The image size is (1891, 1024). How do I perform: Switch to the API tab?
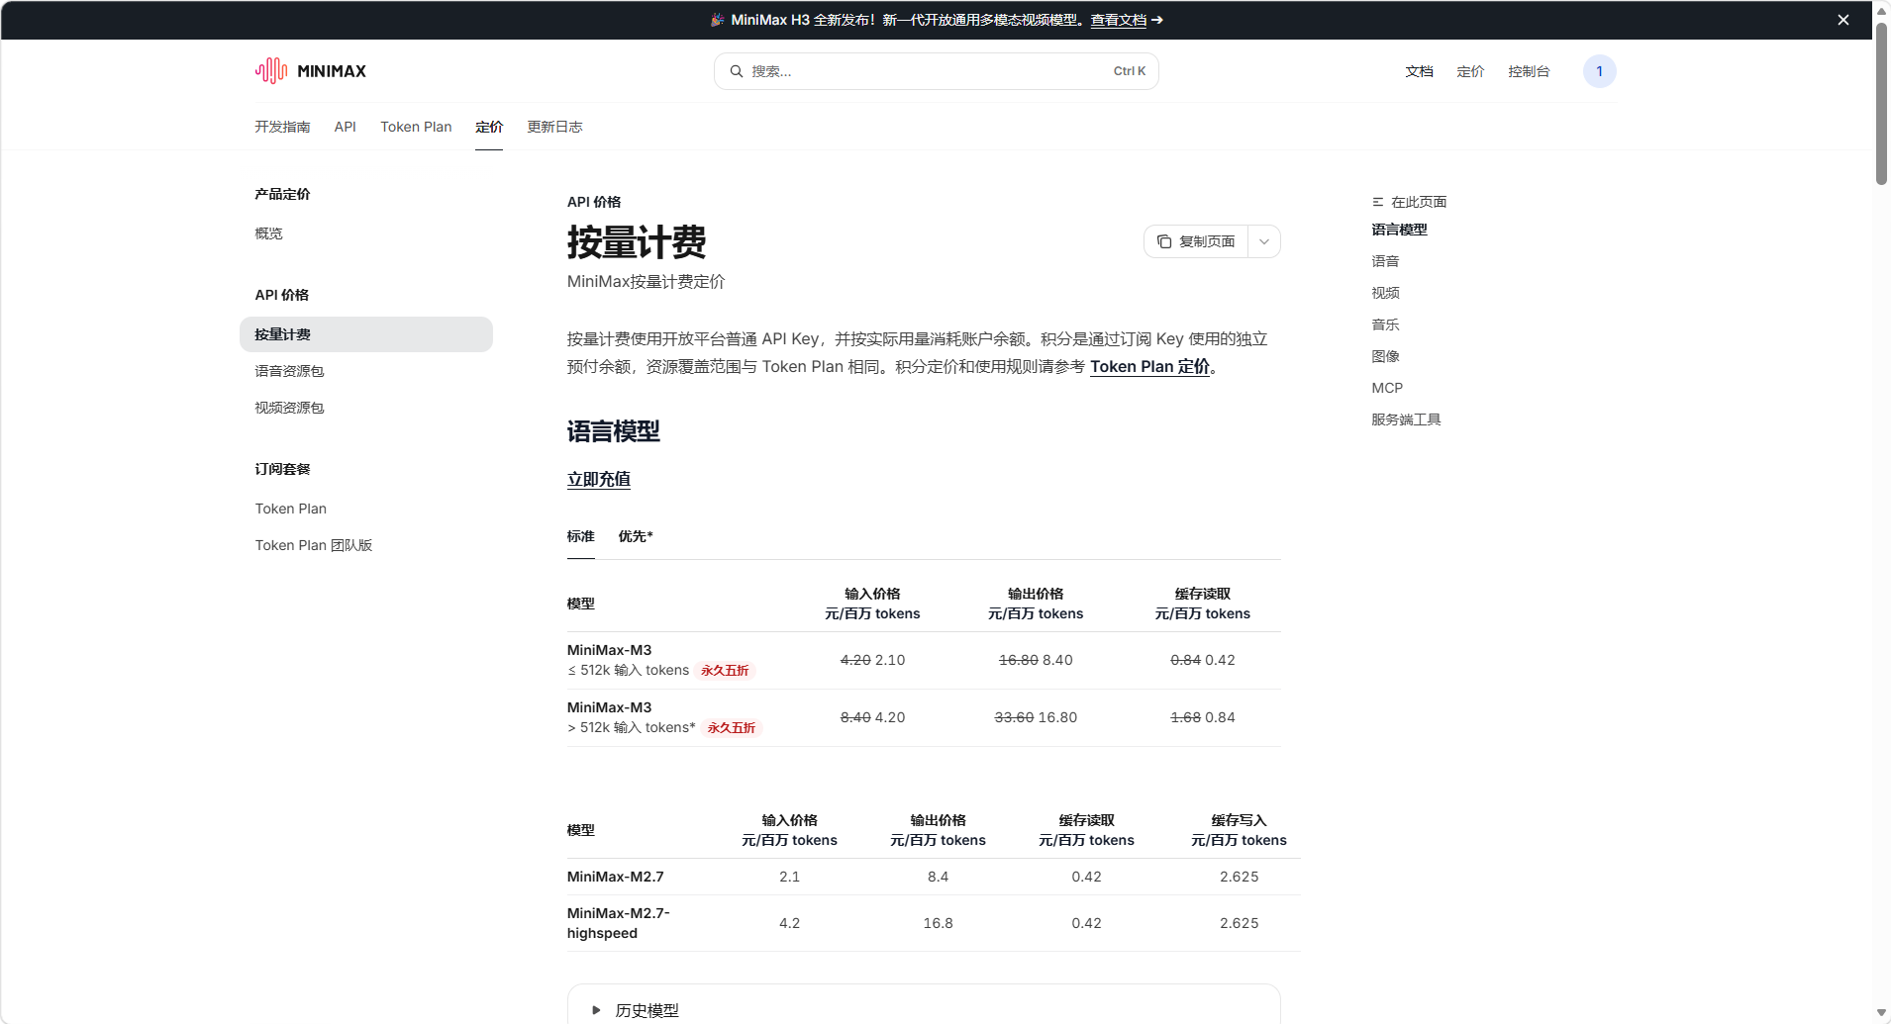pyautogui.click(x=346, y=127)
